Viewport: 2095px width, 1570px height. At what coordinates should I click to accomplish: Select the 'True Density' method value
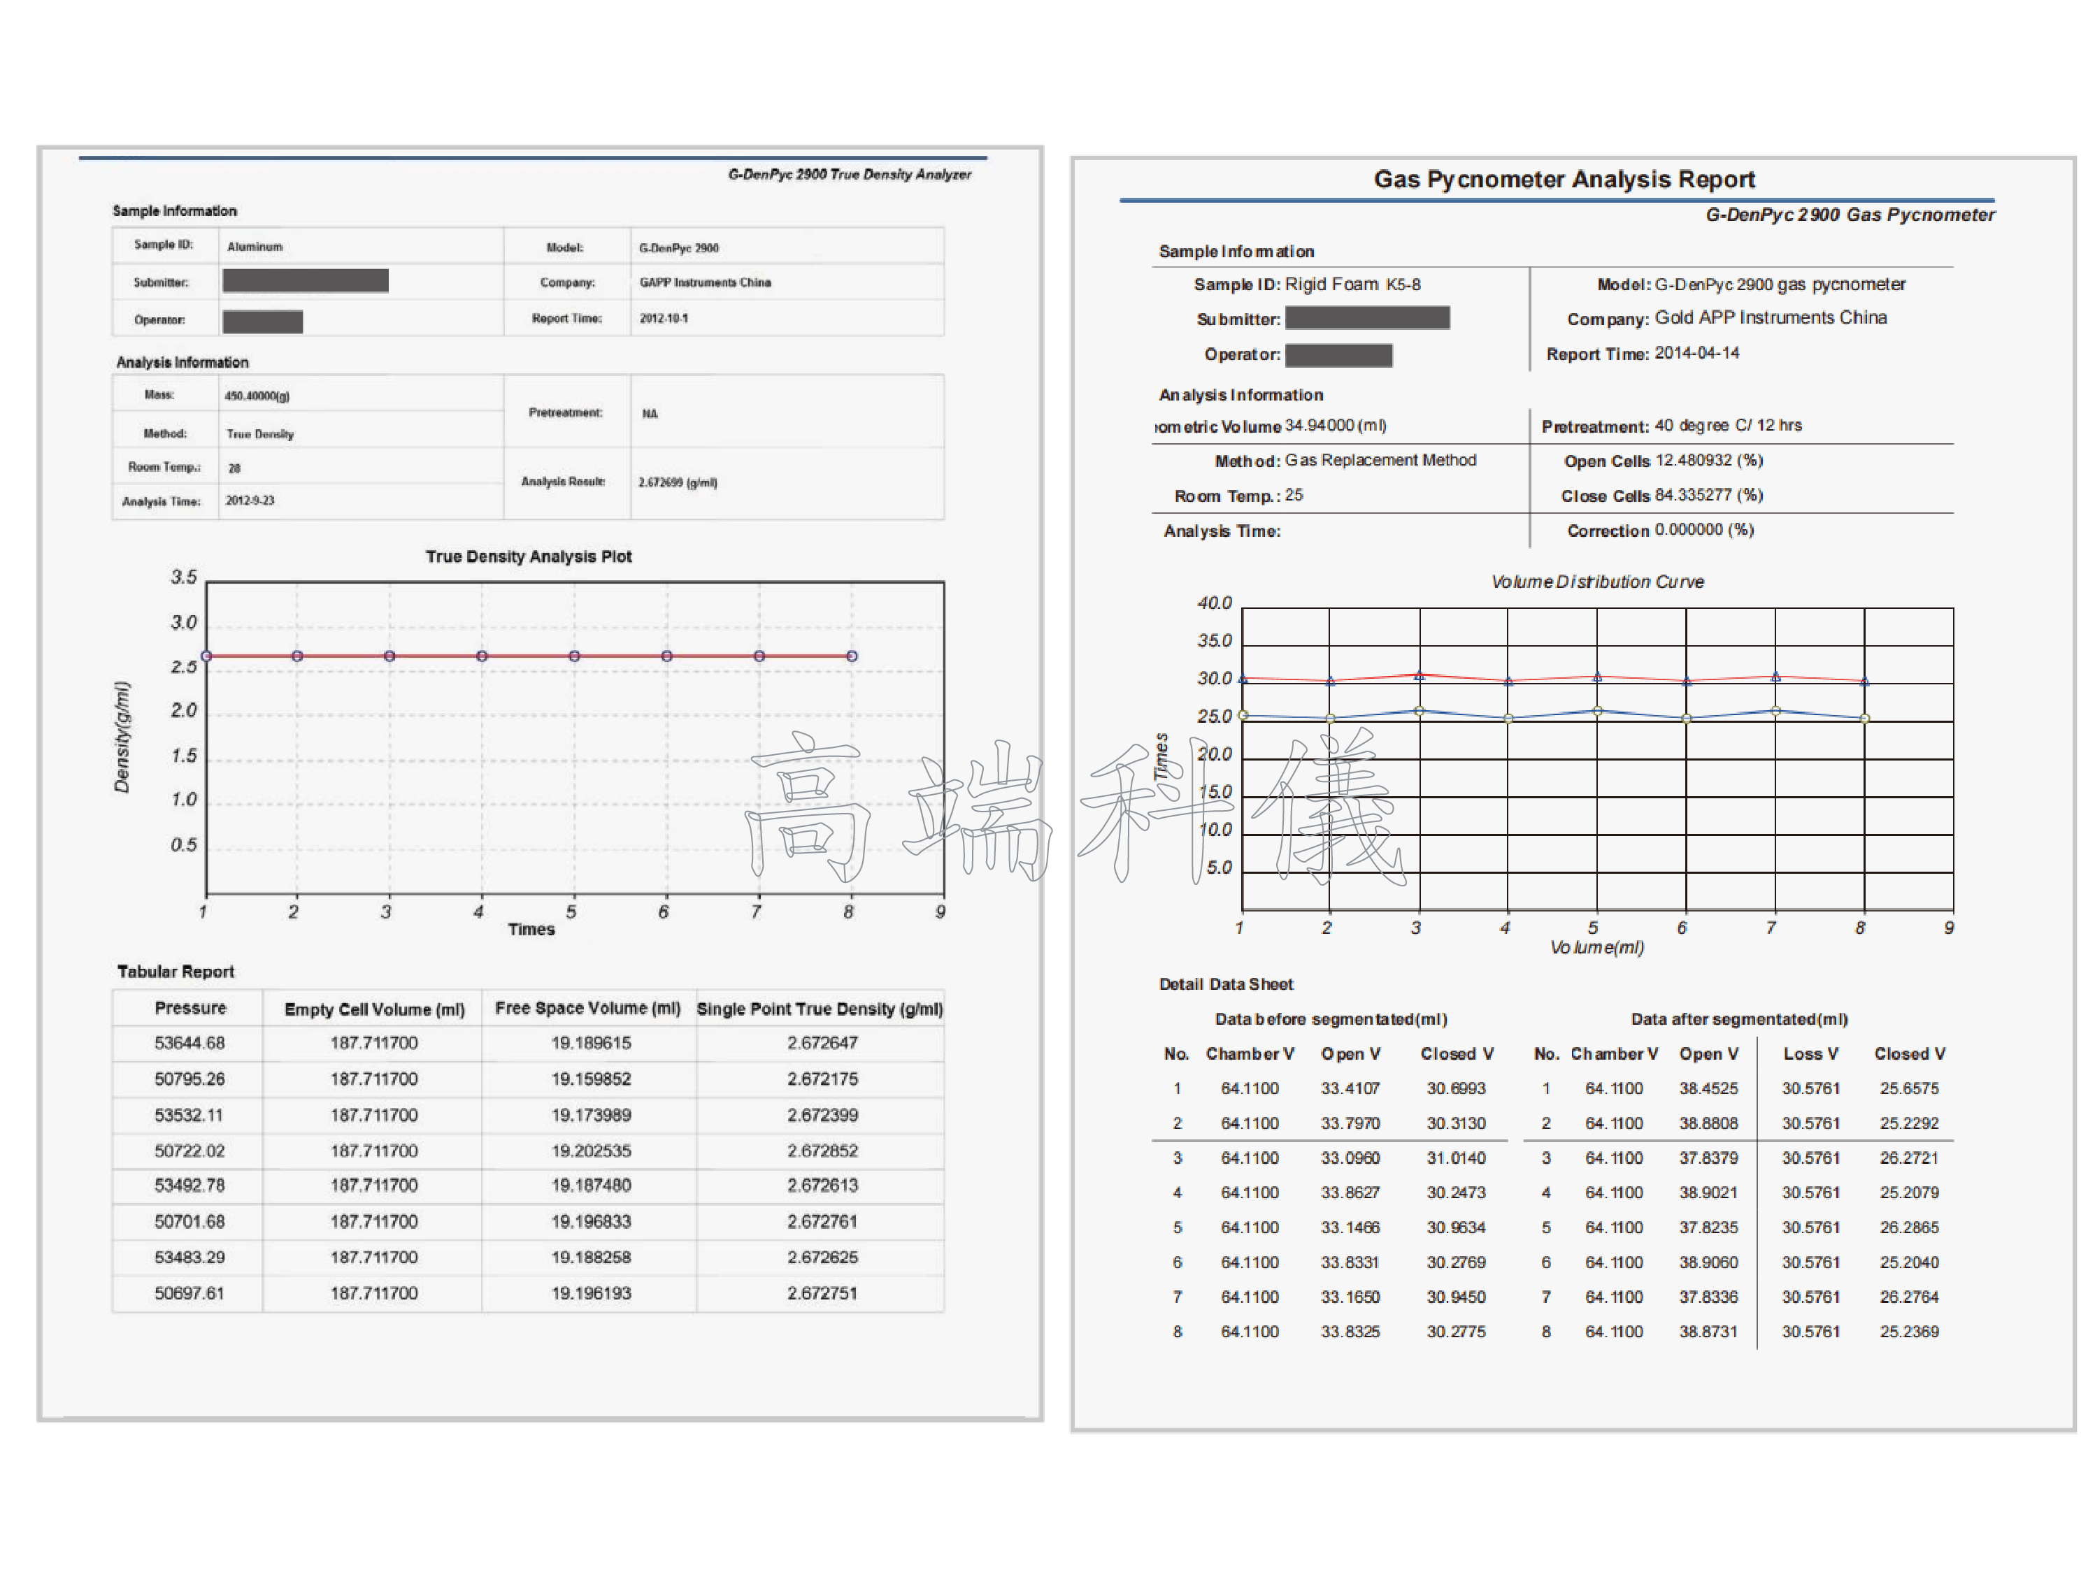tap(259, 433)
